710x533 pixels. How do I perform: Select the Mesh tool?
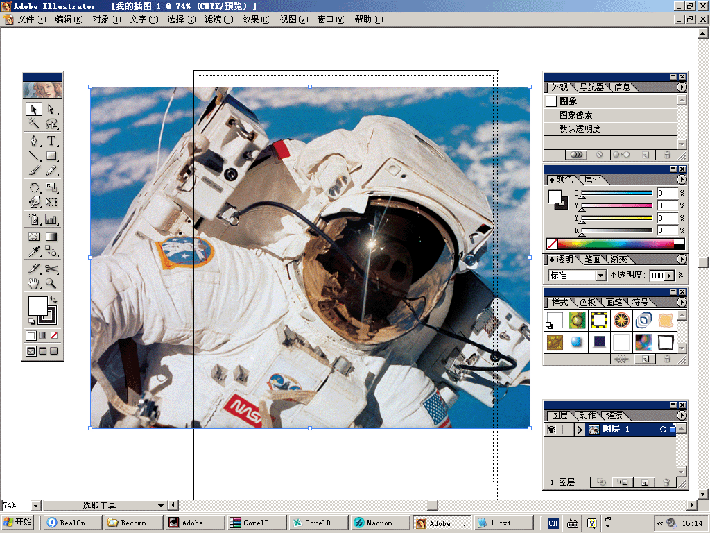click(x=34, y=237)
